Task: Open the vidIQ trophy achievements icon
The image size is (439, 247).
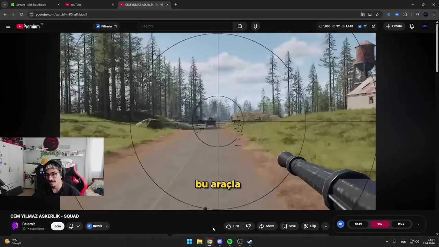Action: click(373, 26)
